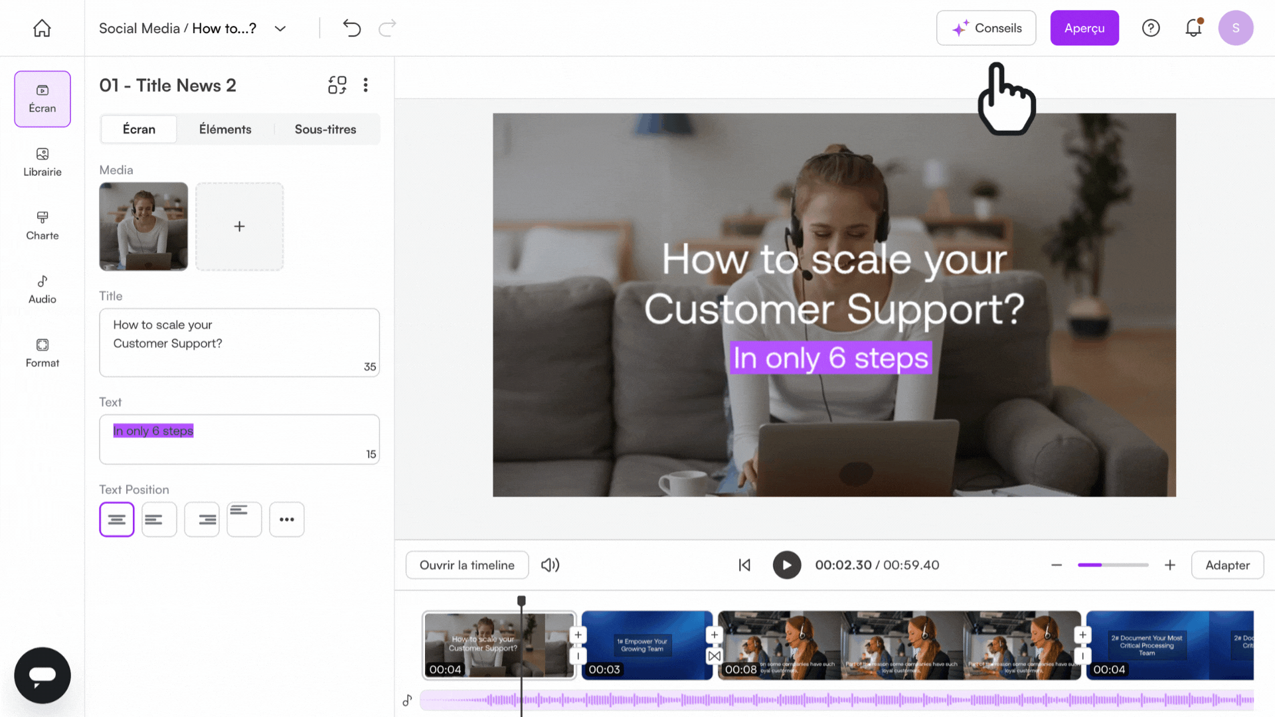Click Ouvrir la timeline button
Screen dimensions: 1275x717
tap(467, 565)
